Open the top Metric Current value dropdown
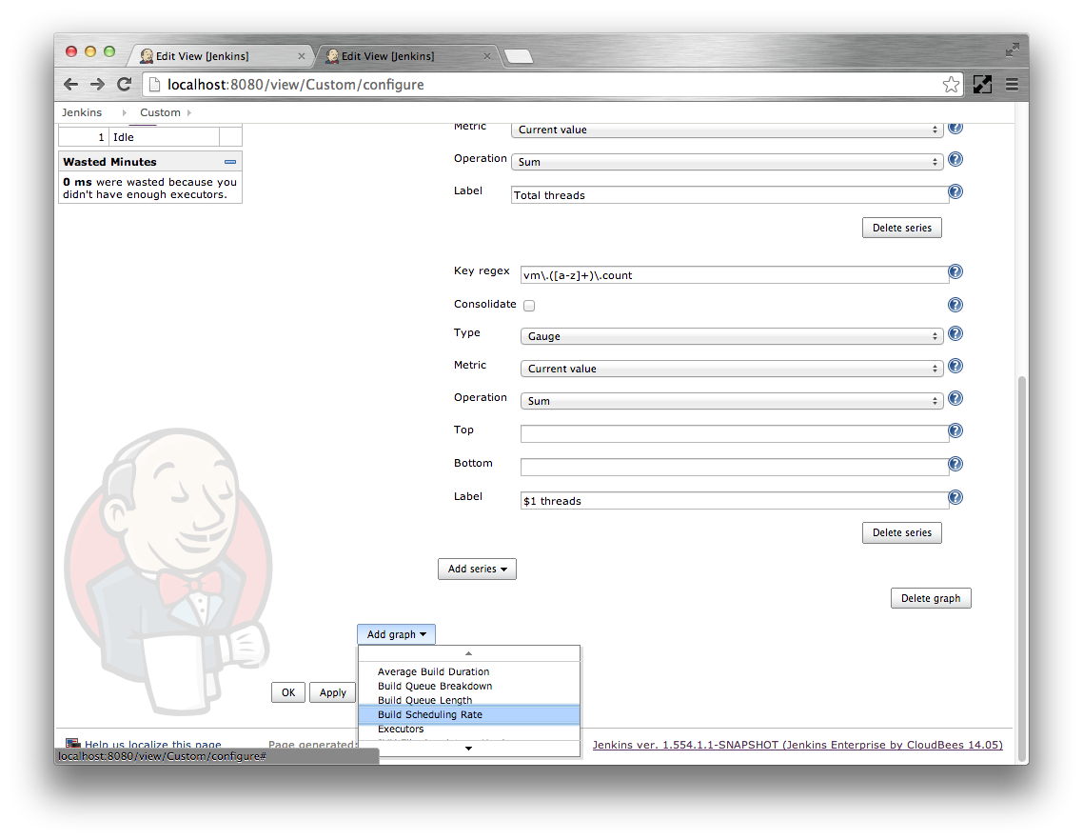Image resolution: width=1083 pixels, height=840 pixels. 727,130
